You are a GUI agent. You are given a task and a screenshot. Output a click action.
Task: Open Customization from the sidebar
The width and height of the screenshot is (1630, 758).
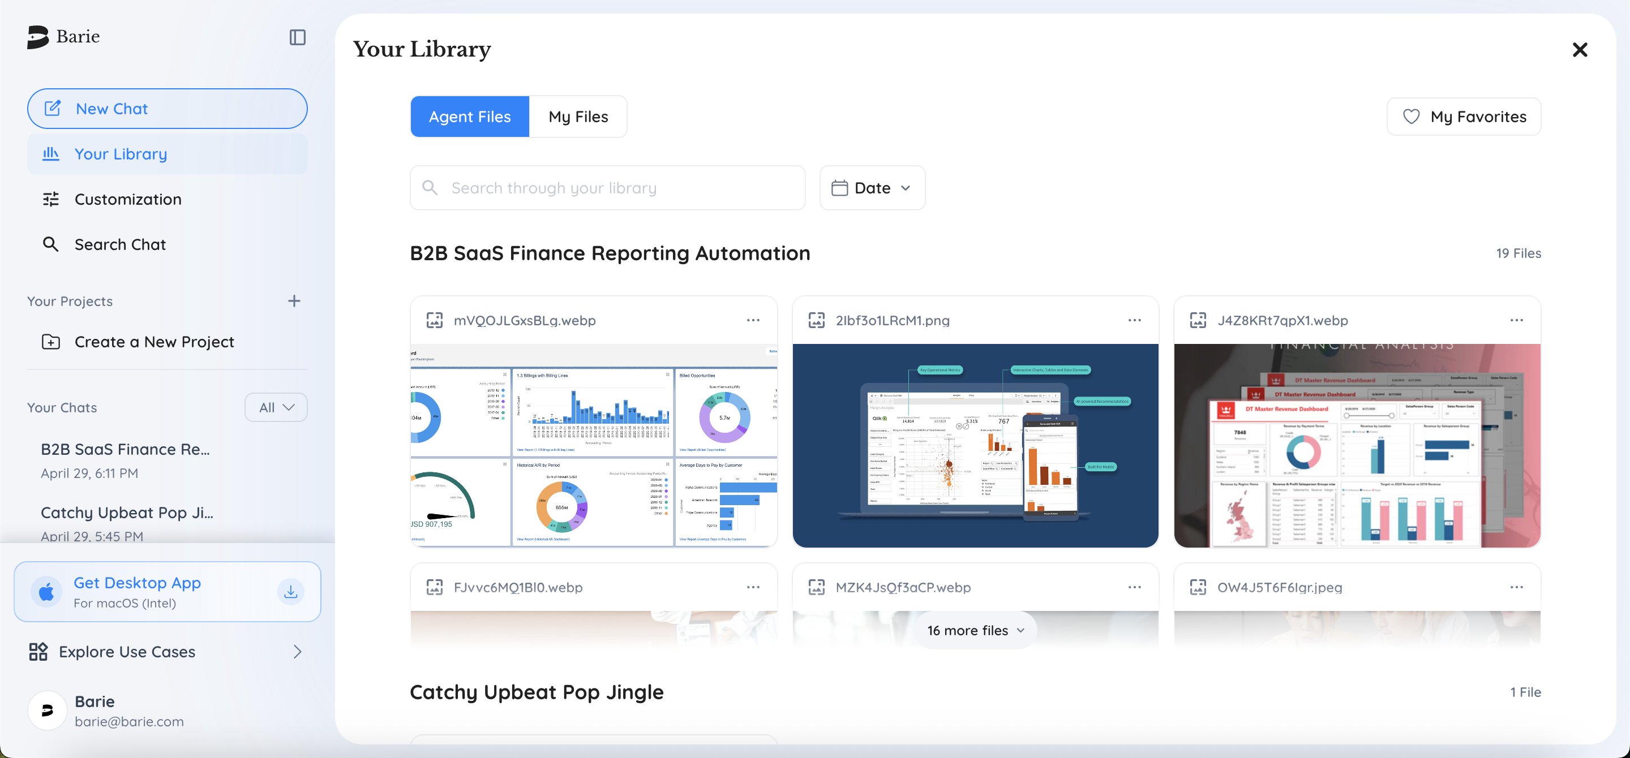tap(167, 199)
